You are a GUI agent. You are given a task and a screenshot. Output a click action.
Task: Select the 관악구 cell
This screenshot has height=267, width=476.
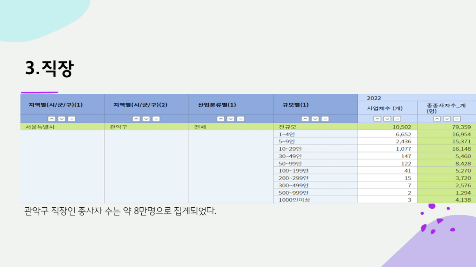(118, 127)
